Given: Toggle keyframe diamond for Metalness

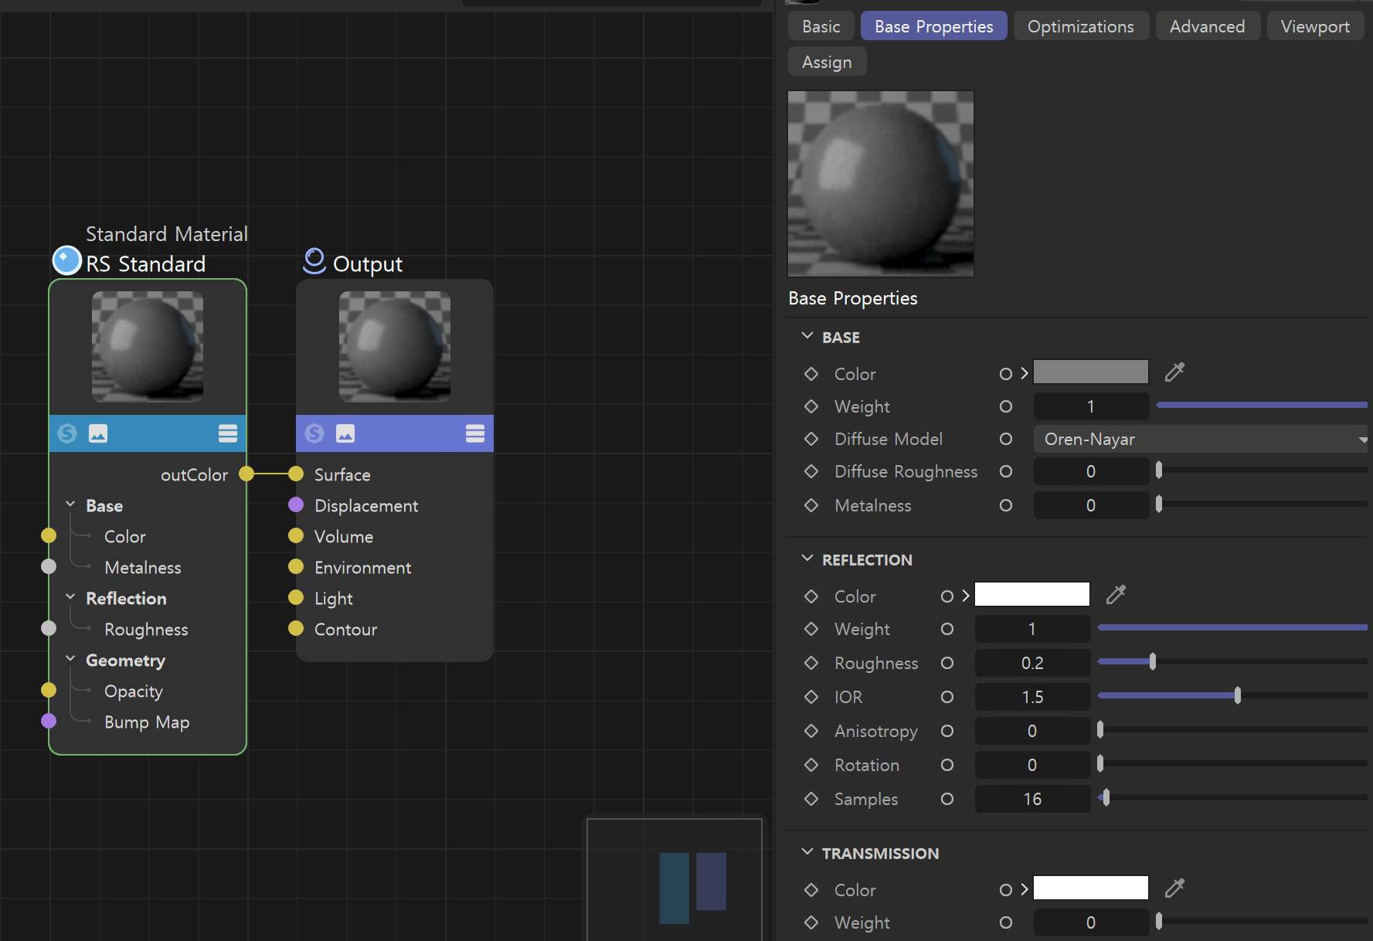Looking at the screenshot, I should tap(811, 505).
